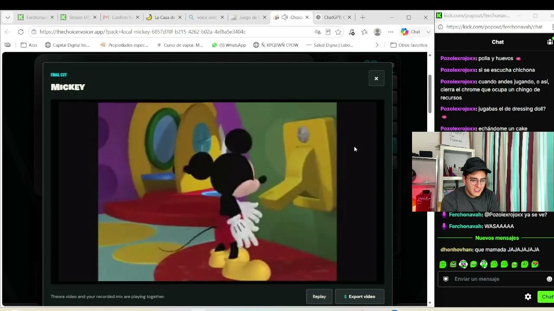
Task: Open the Gmail Confirm tab
Action: point(121,17)
